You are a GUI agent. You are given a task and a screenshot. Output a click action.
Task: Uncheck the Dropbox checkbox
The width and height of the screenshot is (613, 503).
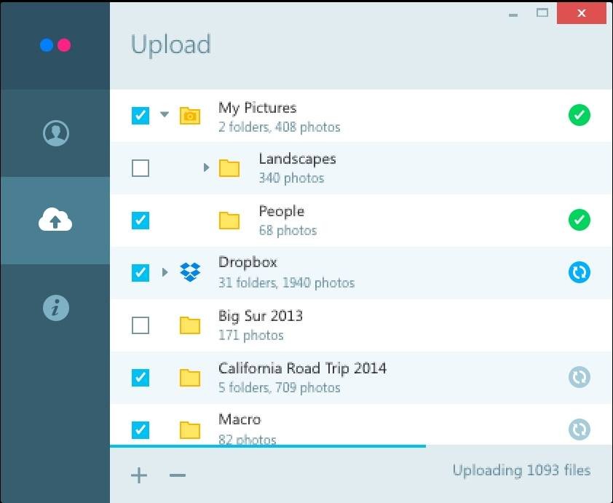(141, 272)
